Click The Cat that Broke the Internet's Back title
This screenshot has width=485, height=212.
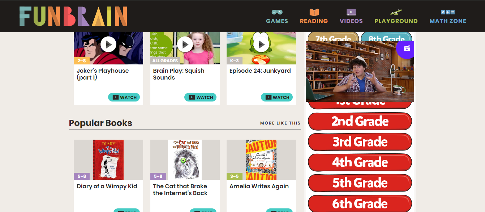click(x=180, y=190)
